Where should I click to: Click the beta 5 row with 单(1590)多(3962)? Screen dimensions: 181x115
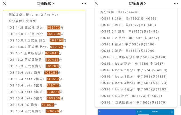coord(134,89)
